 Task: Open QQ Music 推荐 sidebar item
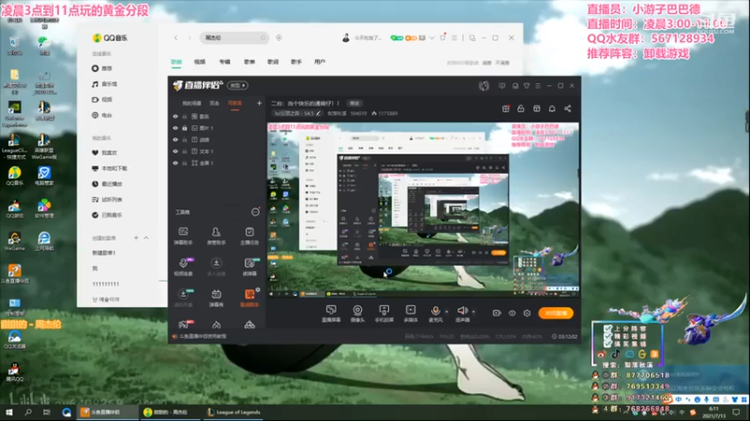(102, 68)
